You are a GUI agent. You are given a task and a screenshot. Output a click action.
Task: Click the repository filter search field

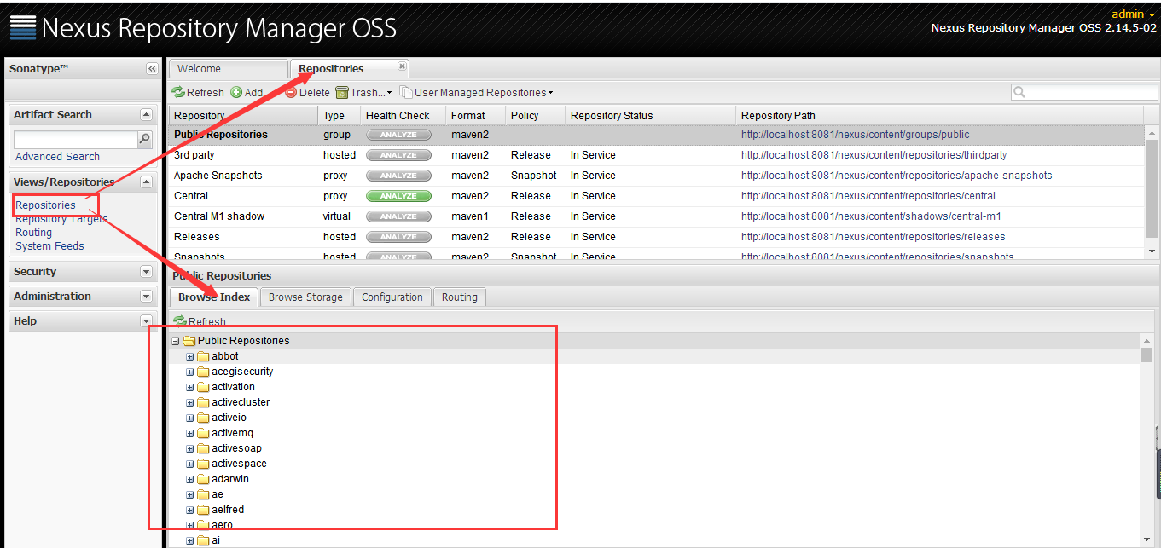[x=1085, y=92]
